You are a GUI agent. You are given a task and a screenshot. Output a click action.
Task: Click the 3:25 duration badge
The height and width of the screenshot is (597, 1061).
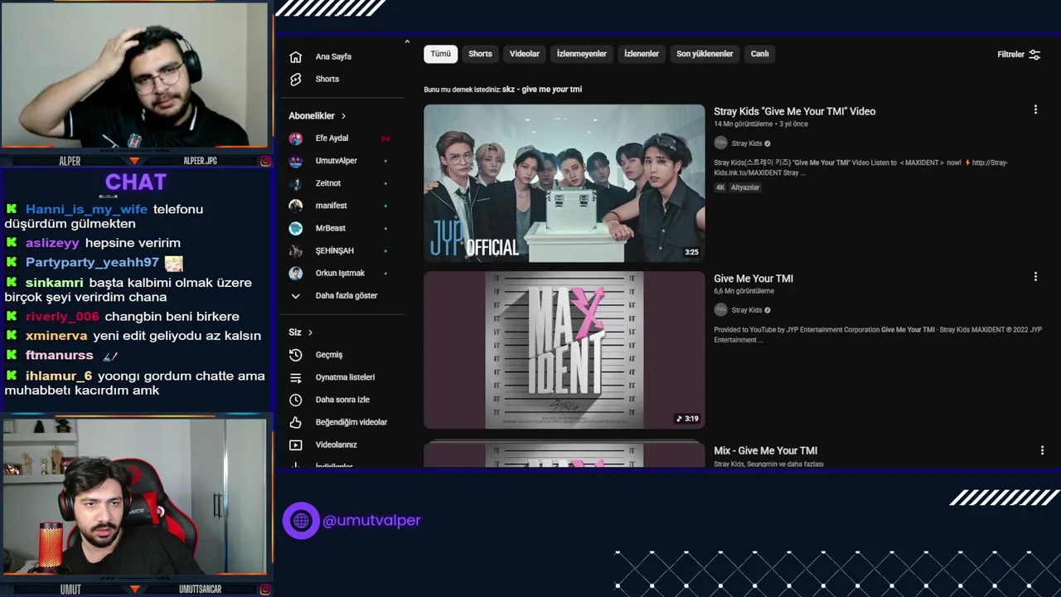(x=691, y=252)
